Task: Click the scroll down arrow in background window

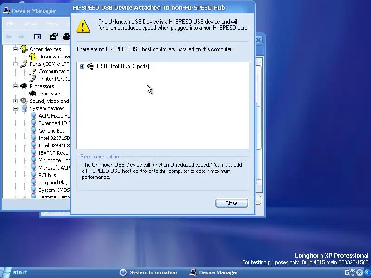Action: tap(258, 181)
